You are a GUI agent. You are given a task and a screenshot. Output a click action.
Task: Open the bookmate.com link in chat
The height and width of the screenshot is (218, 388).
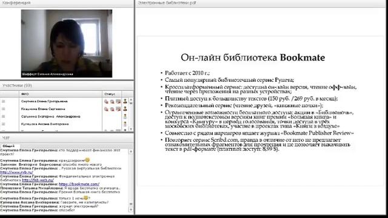[x=79, y=184]
